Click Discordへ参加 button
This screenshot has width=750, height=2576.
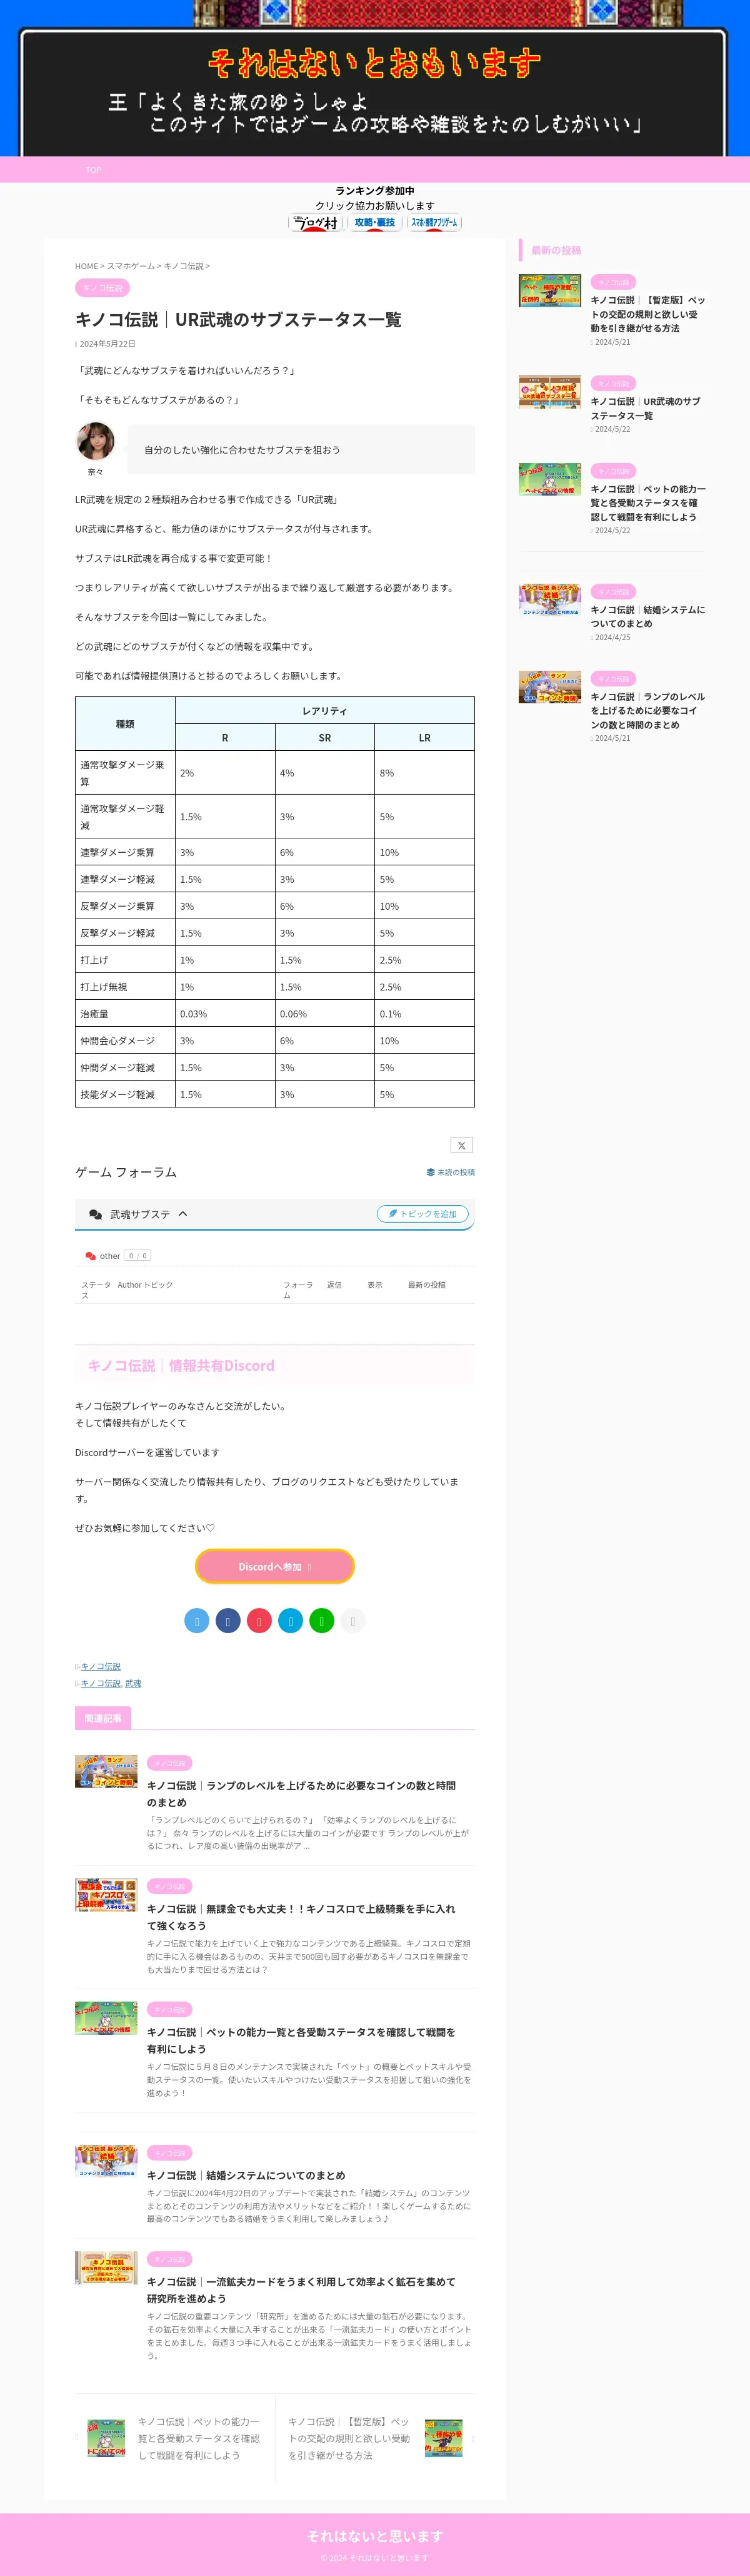[x=274, y=1567]
